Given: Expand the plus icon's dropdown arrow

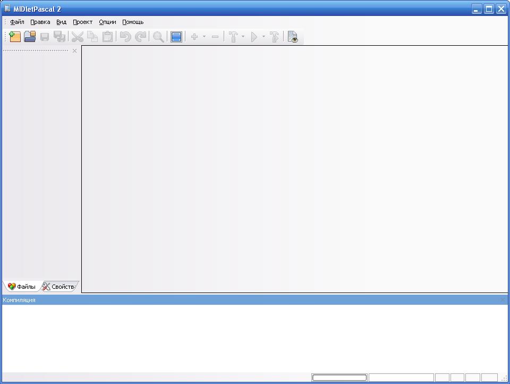Looking at the screenshot, I should point(204,37).
